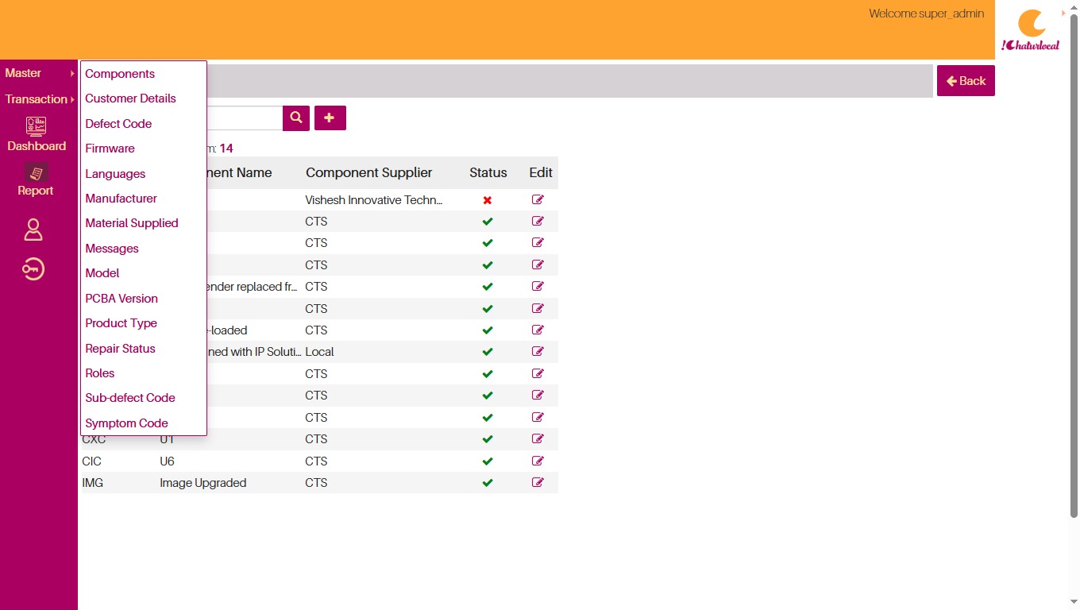Select Product Type entry
The image size is (1080, 610).
(121, 323)
